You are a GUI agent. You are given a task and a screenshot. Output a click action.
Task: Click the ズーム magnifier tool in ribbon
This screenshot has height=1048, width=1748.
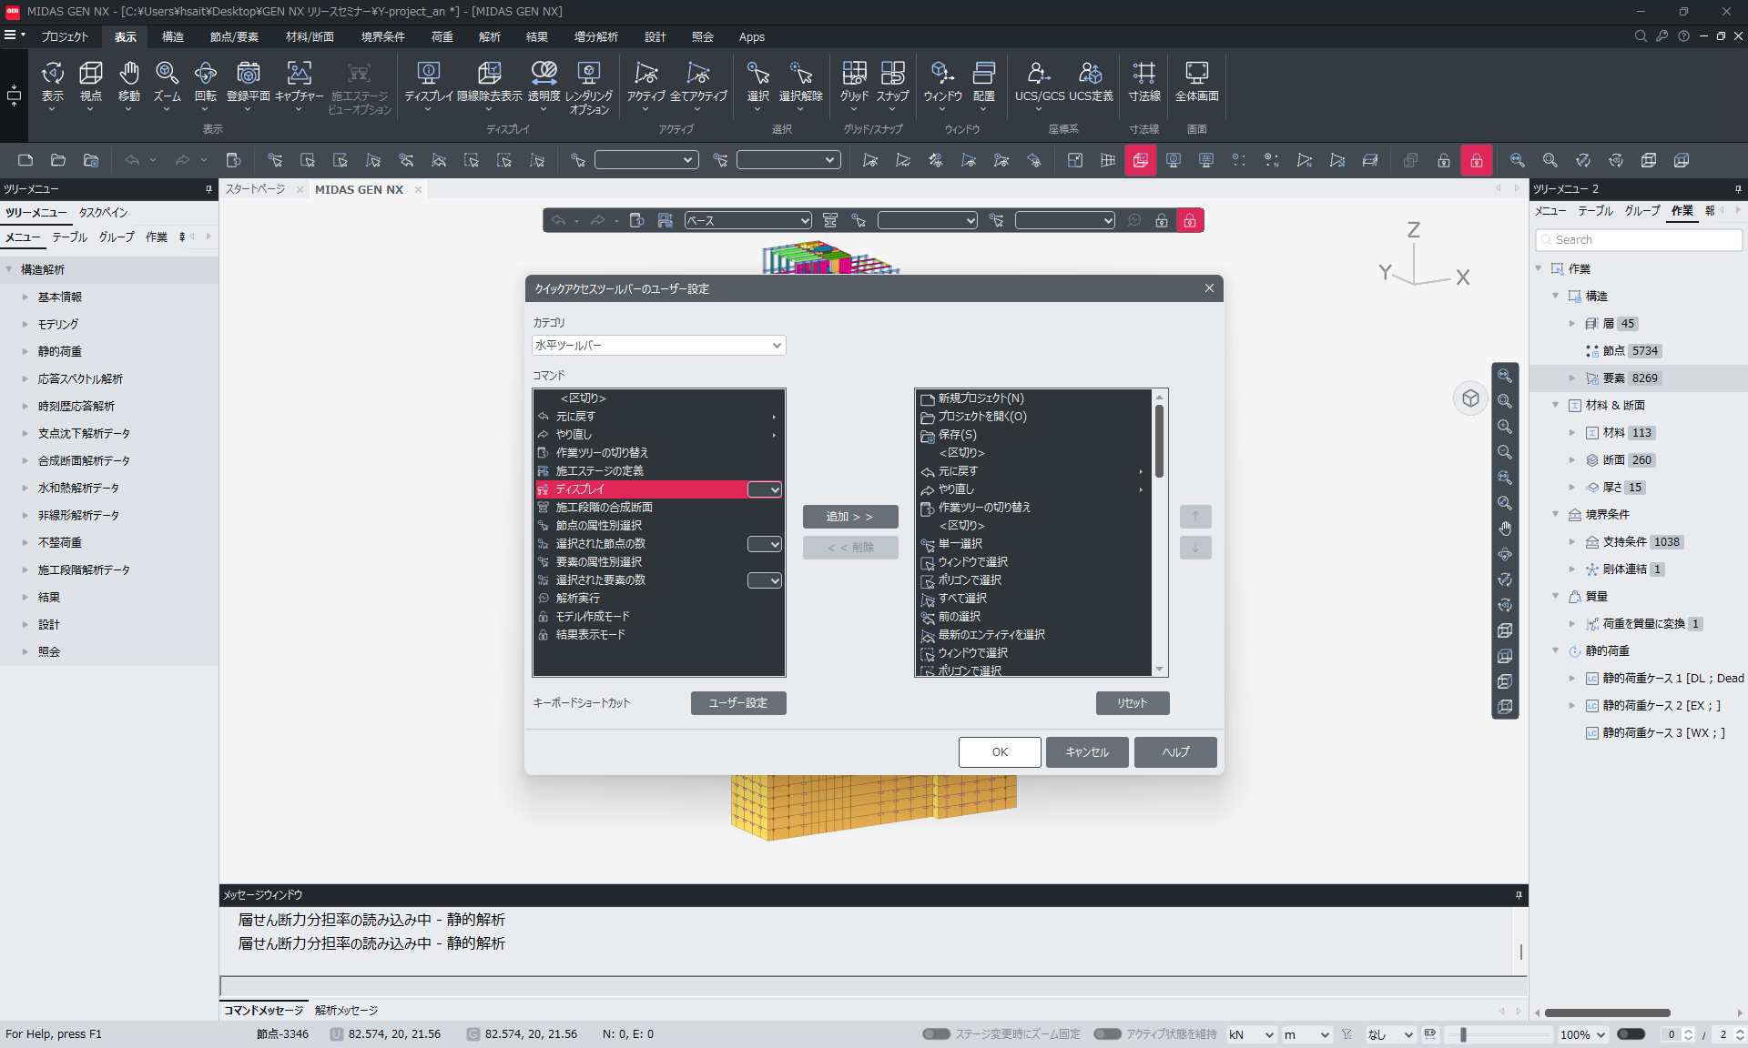(x=167, y=84)
